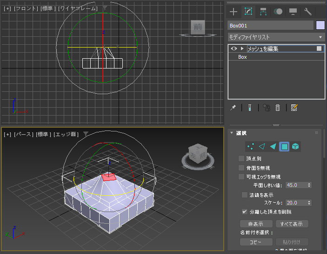Viewport: 327px width, 254px height.
Task: Click the コピー button
Action: (x=256, y=242)
